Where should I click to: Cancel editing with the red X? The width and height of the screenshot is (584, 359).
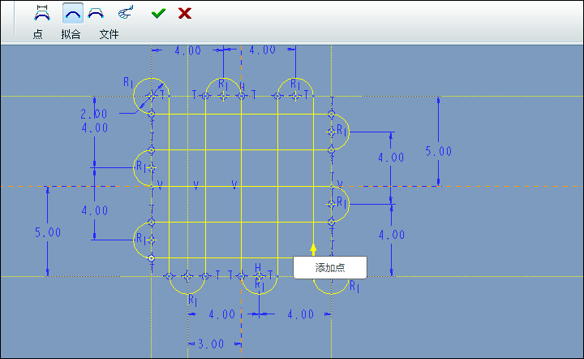click(x=185, y=14)
